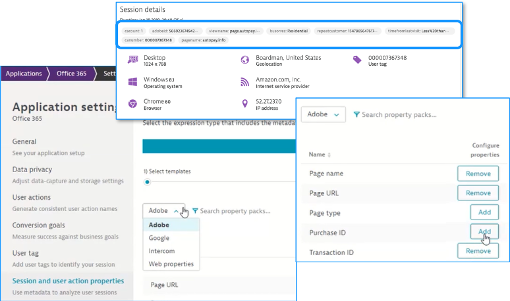Click the filter icon beside left search field
This screenshot has width=510, height=301.
pyautogui.click(x=195, y=211)
